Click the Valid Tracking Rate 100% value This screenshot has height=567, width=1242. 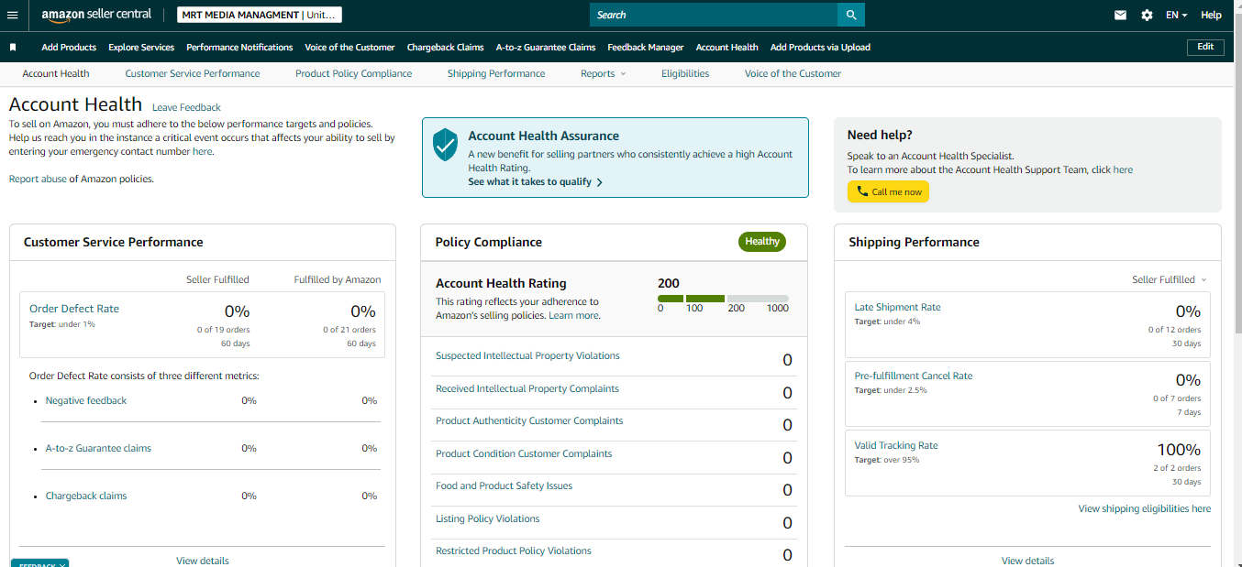click(x=1180, y=450)
